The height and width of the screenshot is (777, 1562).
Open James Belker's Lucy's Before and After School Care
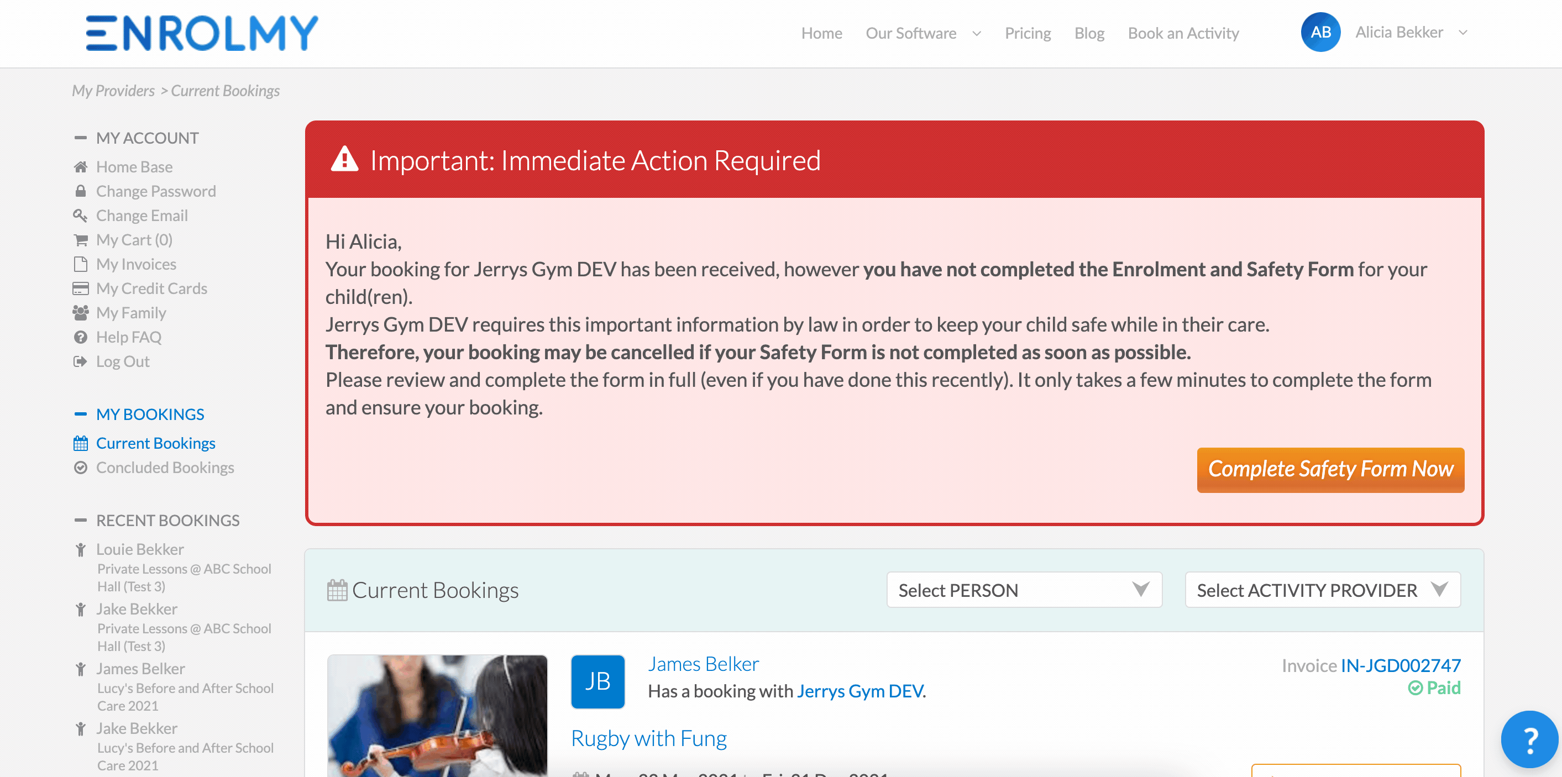pyautogui.click(x=185, y=697)
